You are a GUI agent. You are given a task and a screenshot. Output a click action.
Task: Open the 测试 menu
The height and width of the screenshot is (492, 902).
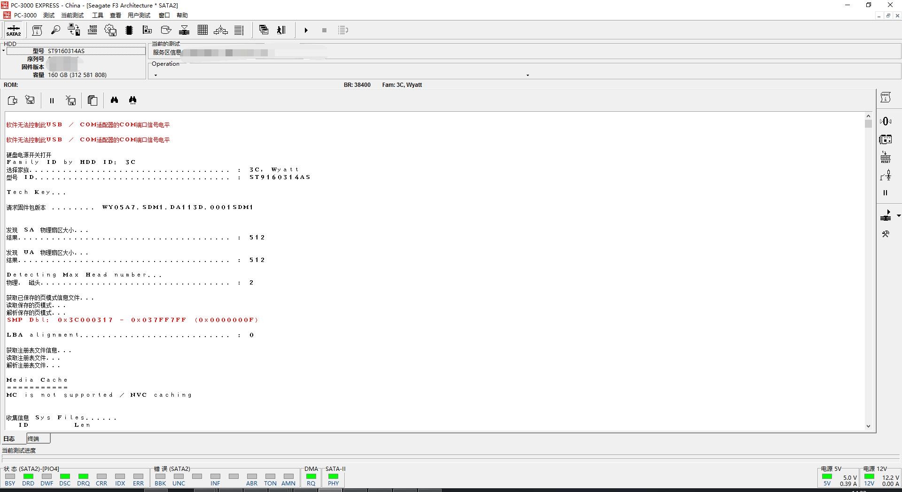pyautogui.click(x=49, y=15)
